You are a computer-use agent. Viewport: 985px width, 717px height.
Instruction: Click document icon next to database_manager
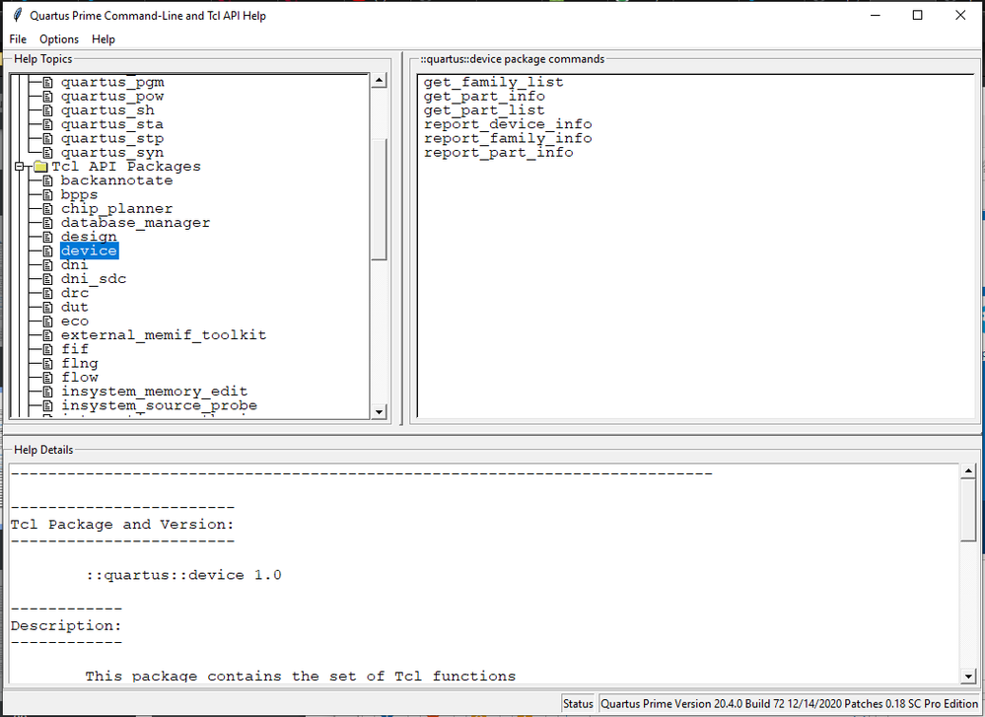coord(47,223)
